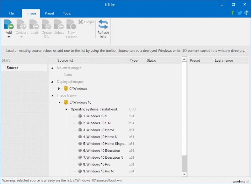Switch to the File menu

pos(11,13)
